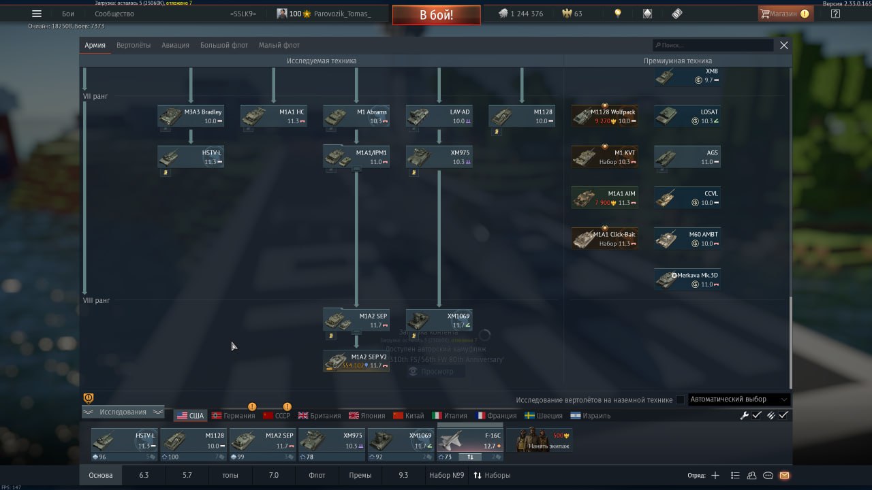Toggle the first checkmark icon beside wrench
Image resolution: width=872 pixels, height=490 pixels.
coord(757,415)
